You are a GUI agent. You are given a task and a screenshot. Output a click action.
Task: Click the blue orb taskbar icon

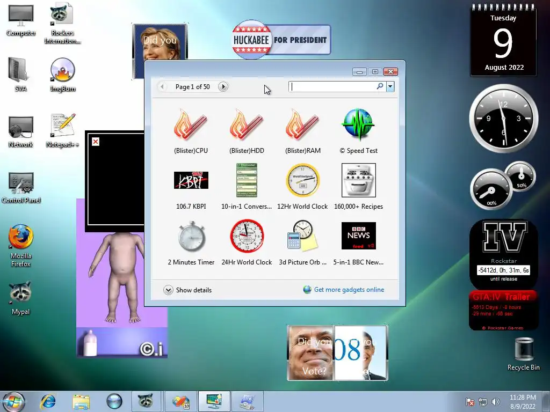(114, 402)
